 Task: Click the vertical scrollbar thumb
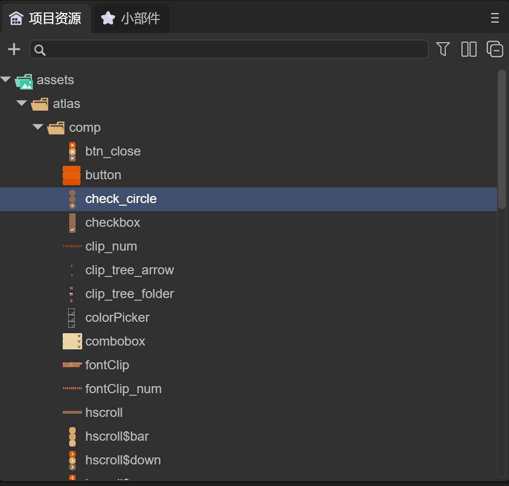[501, 139]
